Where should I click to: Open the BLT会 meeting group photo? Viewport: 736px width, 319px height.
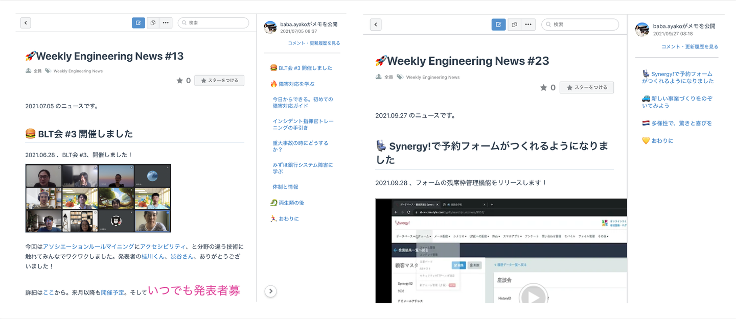98,198
